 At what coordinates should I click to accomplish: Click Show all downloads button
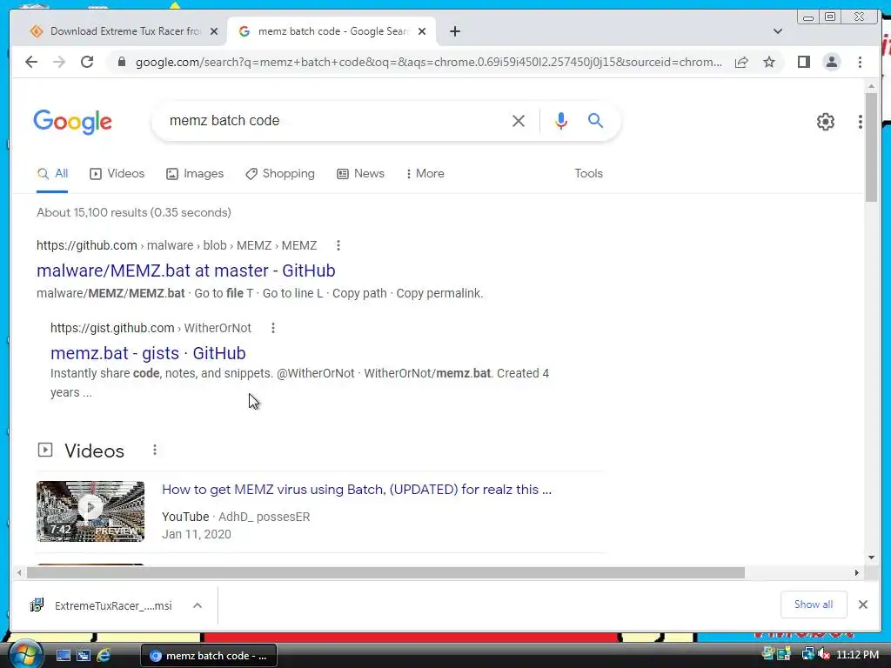814,605
